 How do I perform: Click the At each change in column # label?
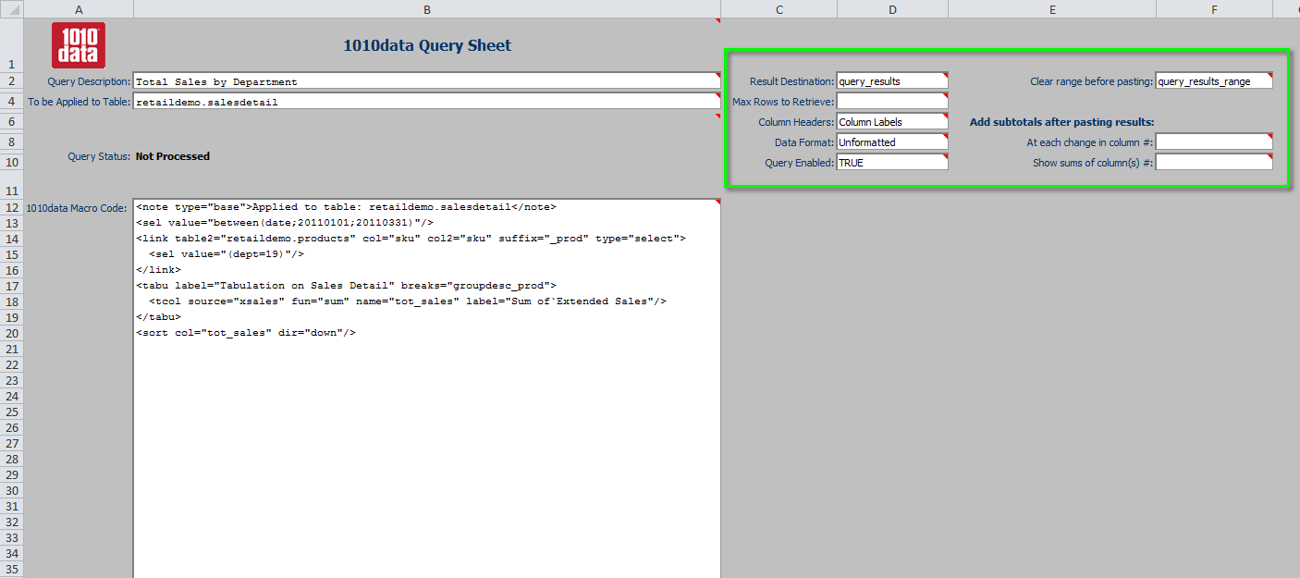[x=1090, y=143]
